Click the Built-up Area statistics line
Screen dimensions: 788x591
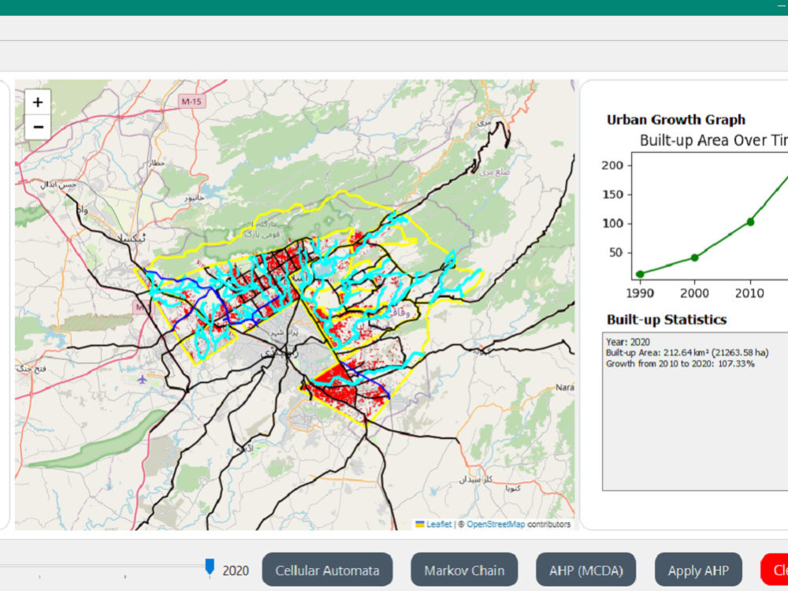pyautogui.click(x=687, y=353)
